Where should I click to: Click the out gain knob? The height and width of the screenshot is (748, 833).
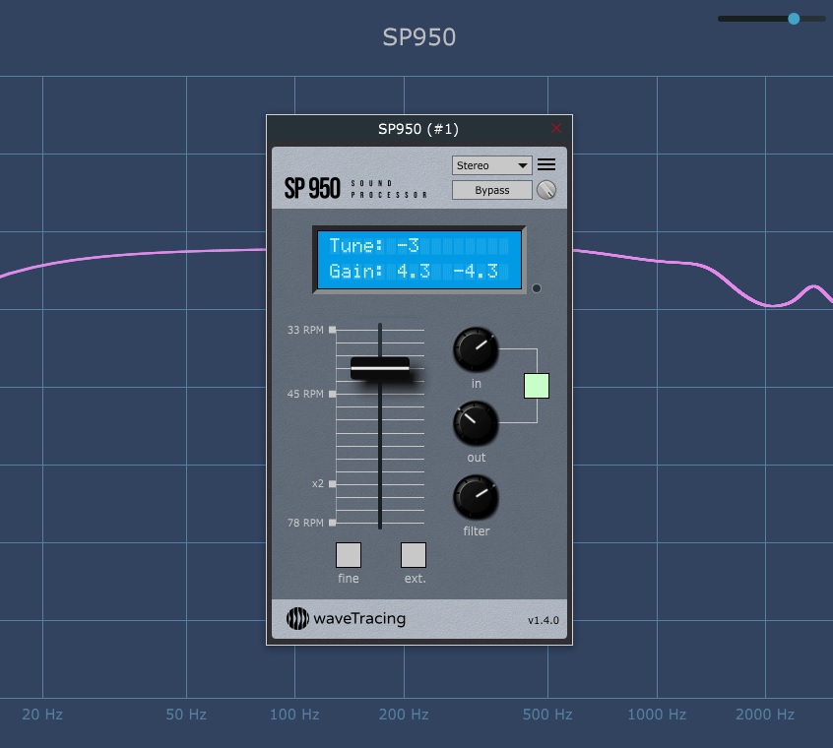[x=476, y=422]
